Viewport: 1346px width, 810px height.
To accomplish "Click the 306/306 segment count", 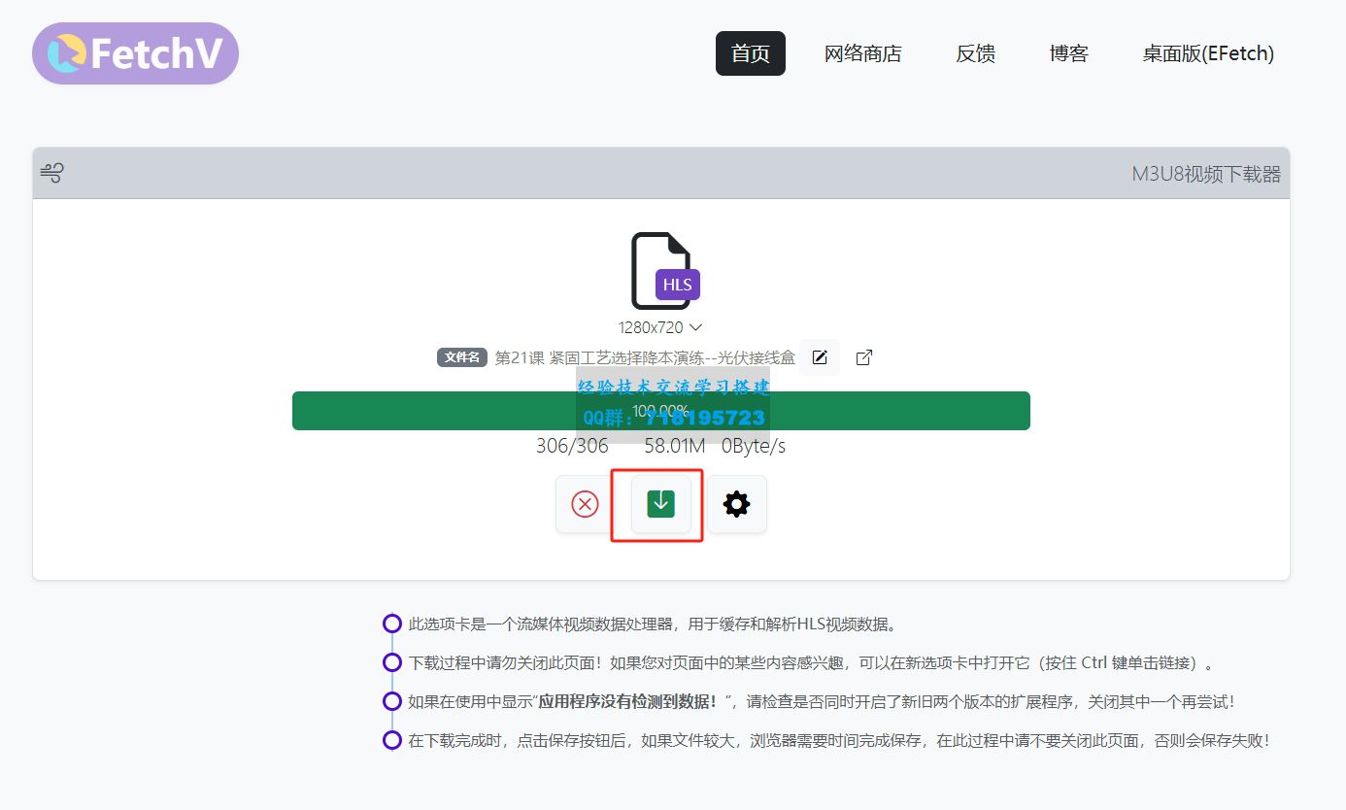I will [x=572, y=447].
